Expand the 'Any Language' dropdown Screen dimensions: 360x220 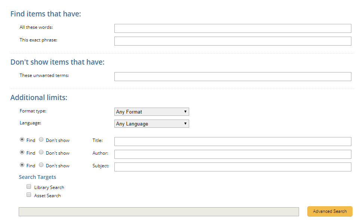coord(151,124)
